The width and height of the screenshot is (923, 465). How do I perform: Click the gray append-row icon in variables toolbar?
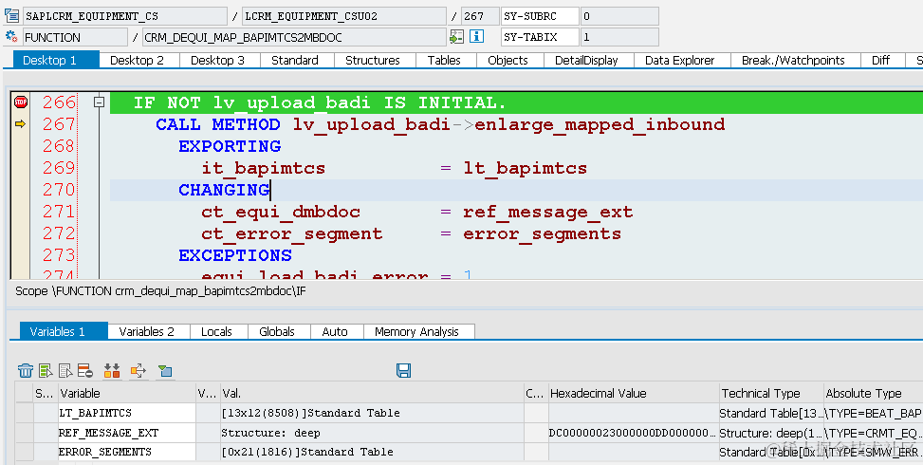click(x=66, y=370)
